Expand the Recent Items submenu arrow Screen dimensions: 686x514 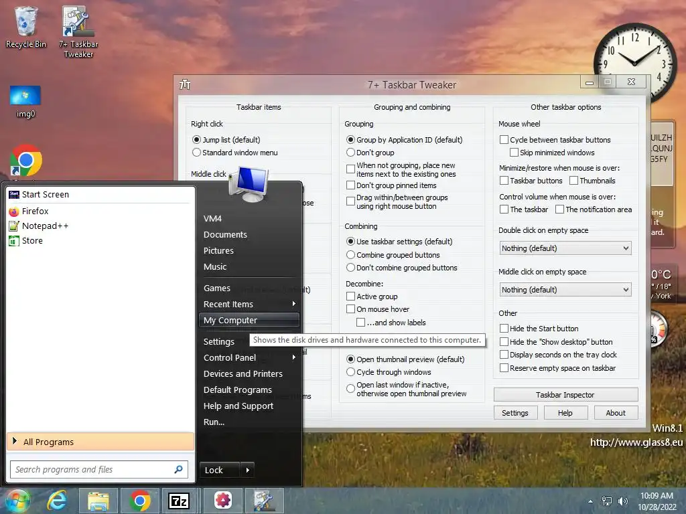click(294, 304)
